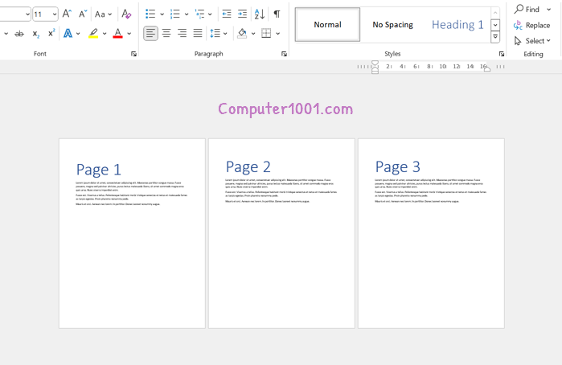
Task: Open Paragraph settings dialog launcher
Action: pos(285,54)
